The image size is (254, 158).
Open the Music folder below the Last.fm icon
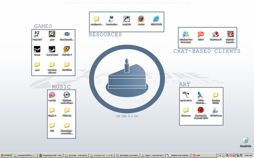pos(52,110)
